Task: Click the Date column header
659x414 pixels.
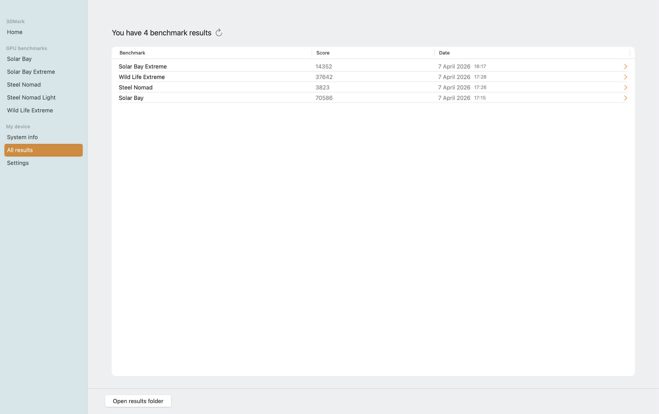Action: pyautogui.click(x=444, y=53)
